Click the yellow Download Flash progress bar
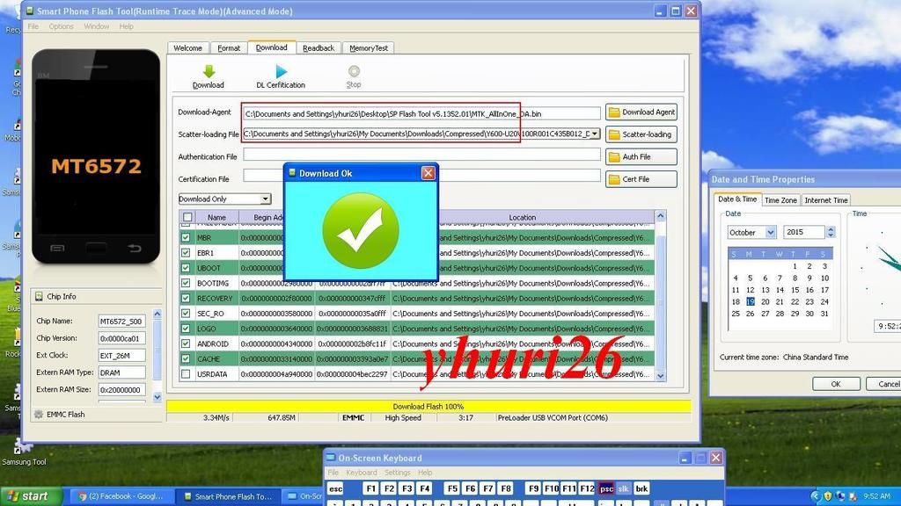This screenshot has height=506, width=901. point(429,407)
